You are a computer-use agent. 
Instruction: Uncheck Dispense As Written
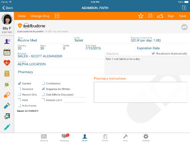coord(43,89)
